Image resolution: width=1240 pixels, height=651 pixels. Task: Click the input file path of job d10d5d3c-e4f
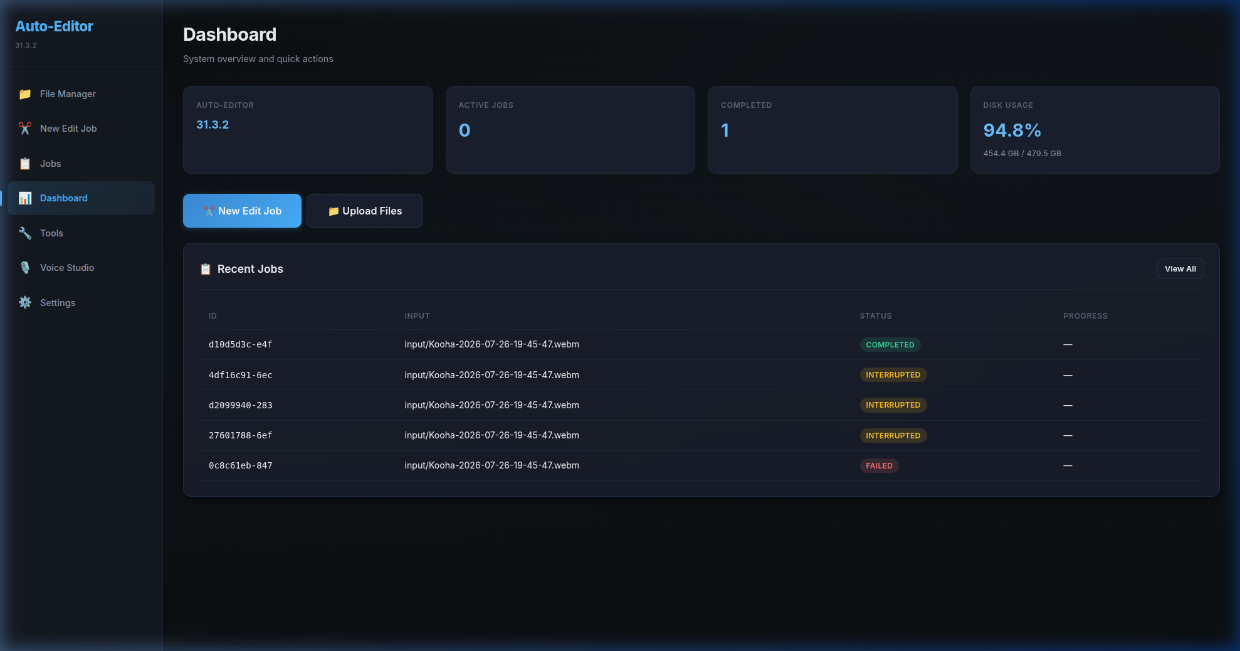coord(491,344)
